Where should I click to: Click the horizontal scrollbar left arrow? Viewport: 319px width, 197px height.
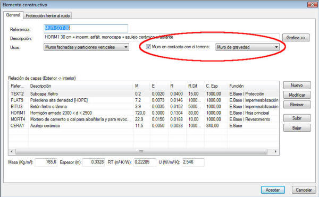(12, 151)
